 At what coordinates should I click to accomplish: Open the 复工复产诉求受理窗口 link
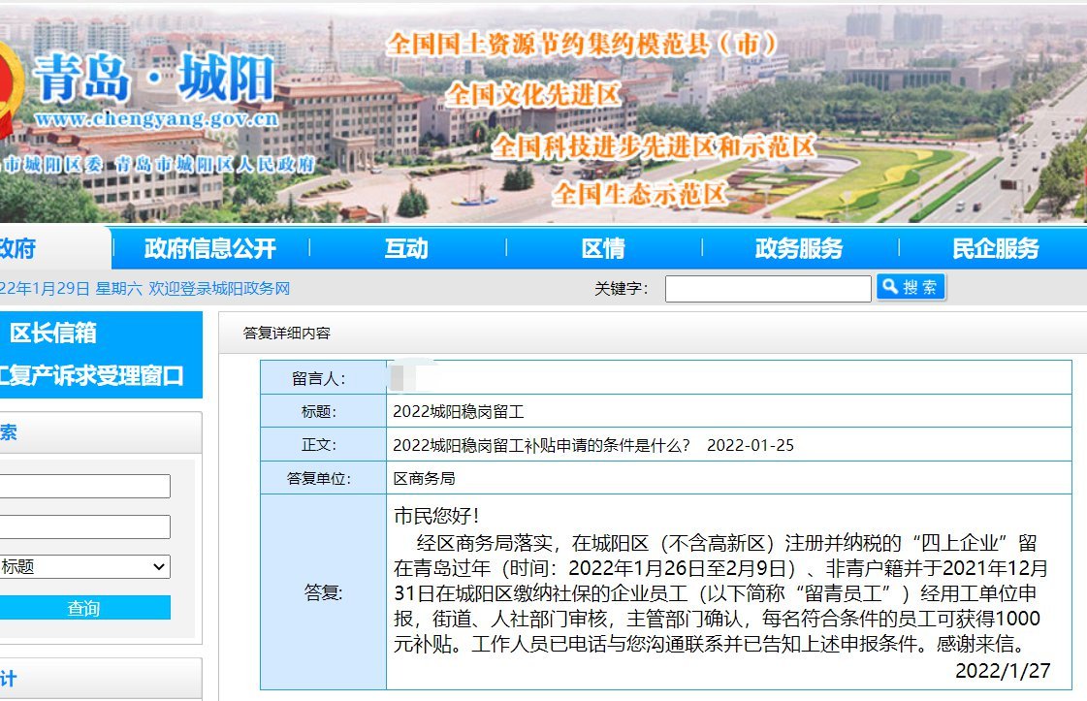(92, 376)
